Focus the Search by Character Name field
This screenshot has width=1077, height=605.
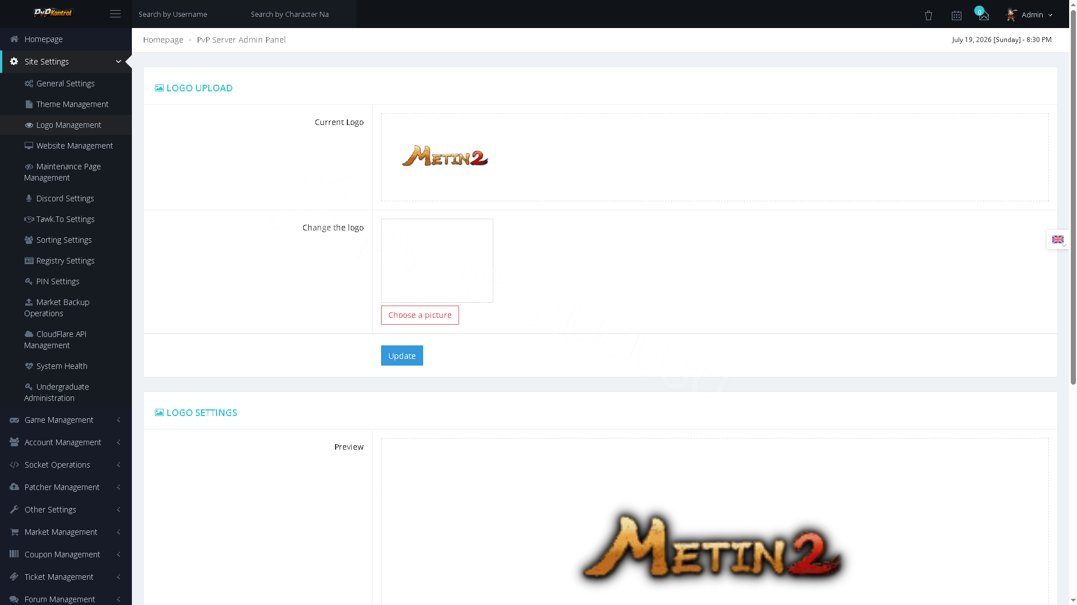click(300, 14)
